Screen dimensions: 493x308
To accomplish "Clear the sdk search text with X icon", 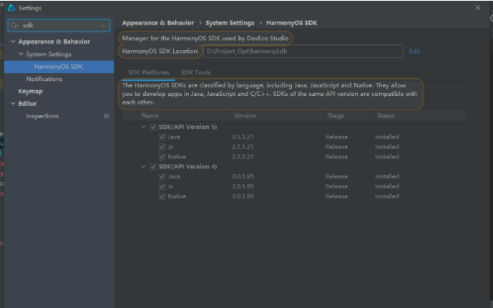I will 103,26.
